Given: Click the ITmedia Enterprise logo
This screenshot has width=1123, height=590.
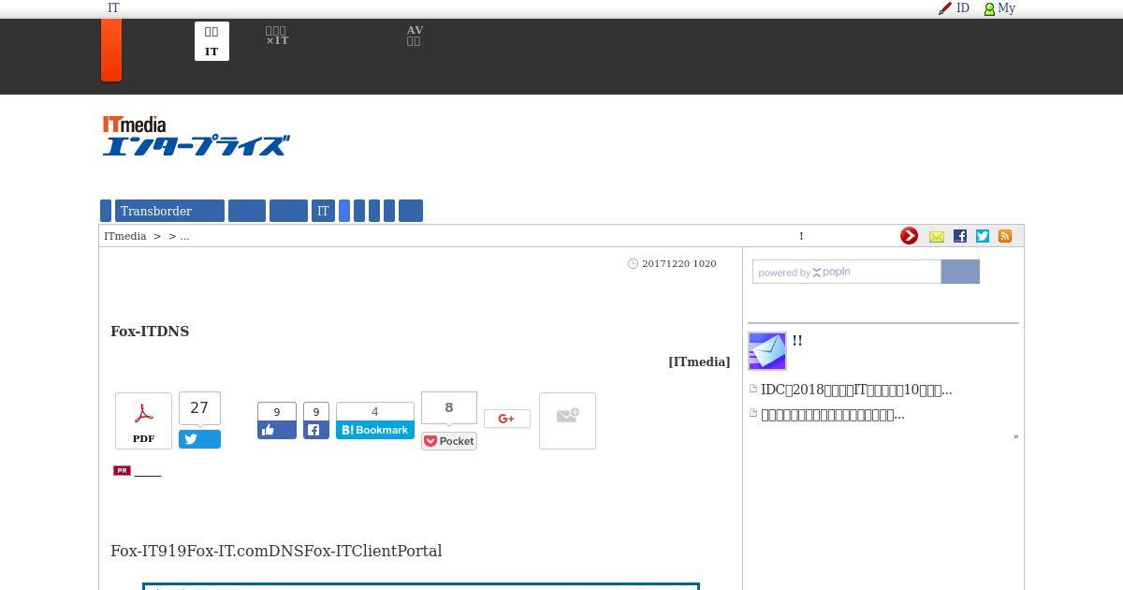Looking at the screenshot, I should (x=196, y=136).
